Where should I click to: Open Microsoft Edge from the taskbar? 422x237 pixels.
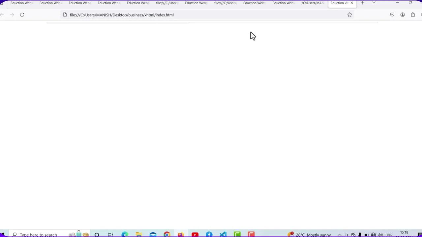(125, 234)
